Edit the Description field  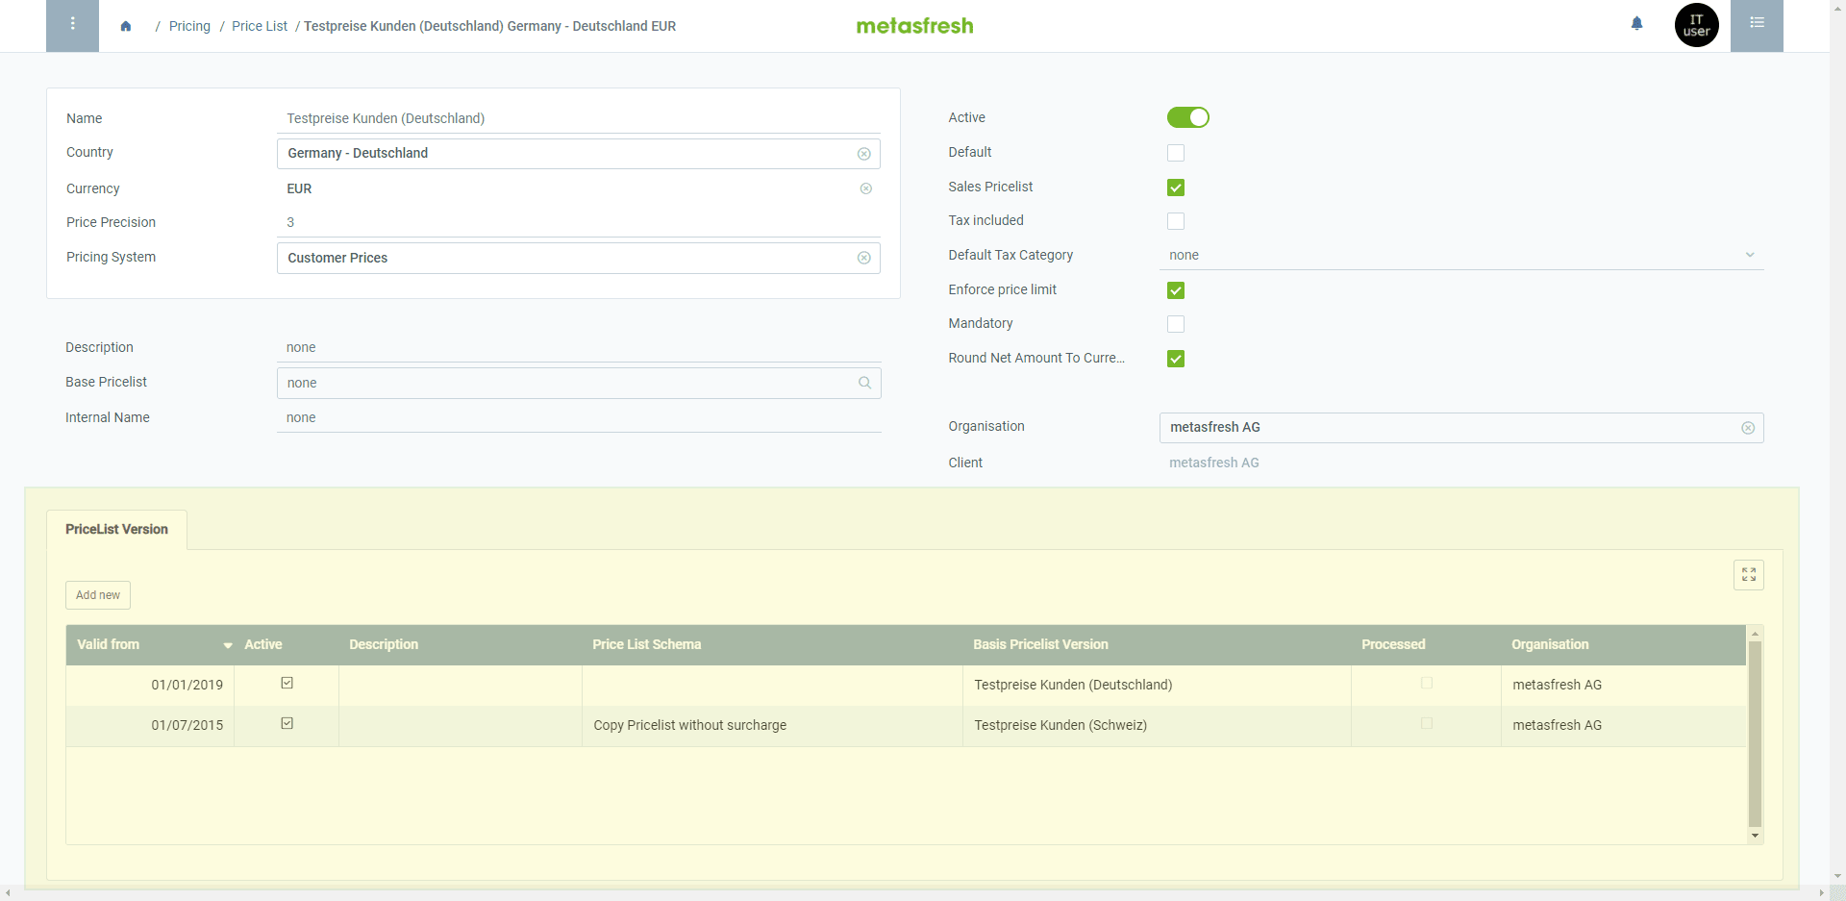point(579,347)
